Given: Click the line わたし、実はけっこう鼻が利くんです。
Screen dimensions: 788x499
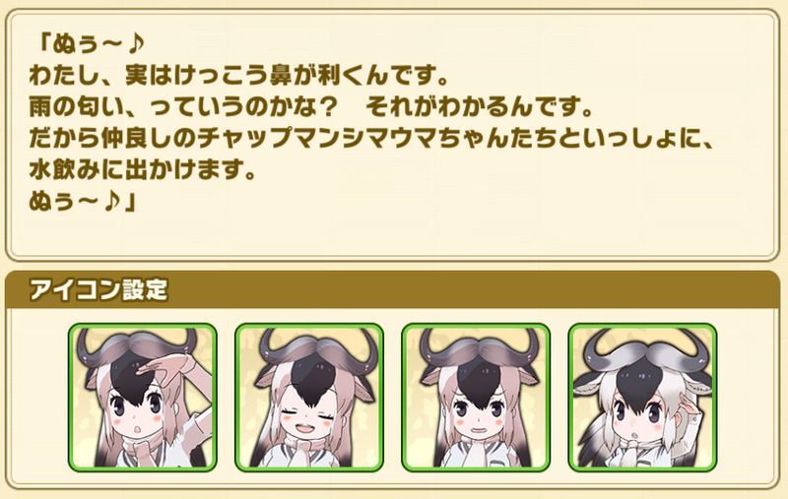Looking at the screenshot, I should (x=239, y=76).
